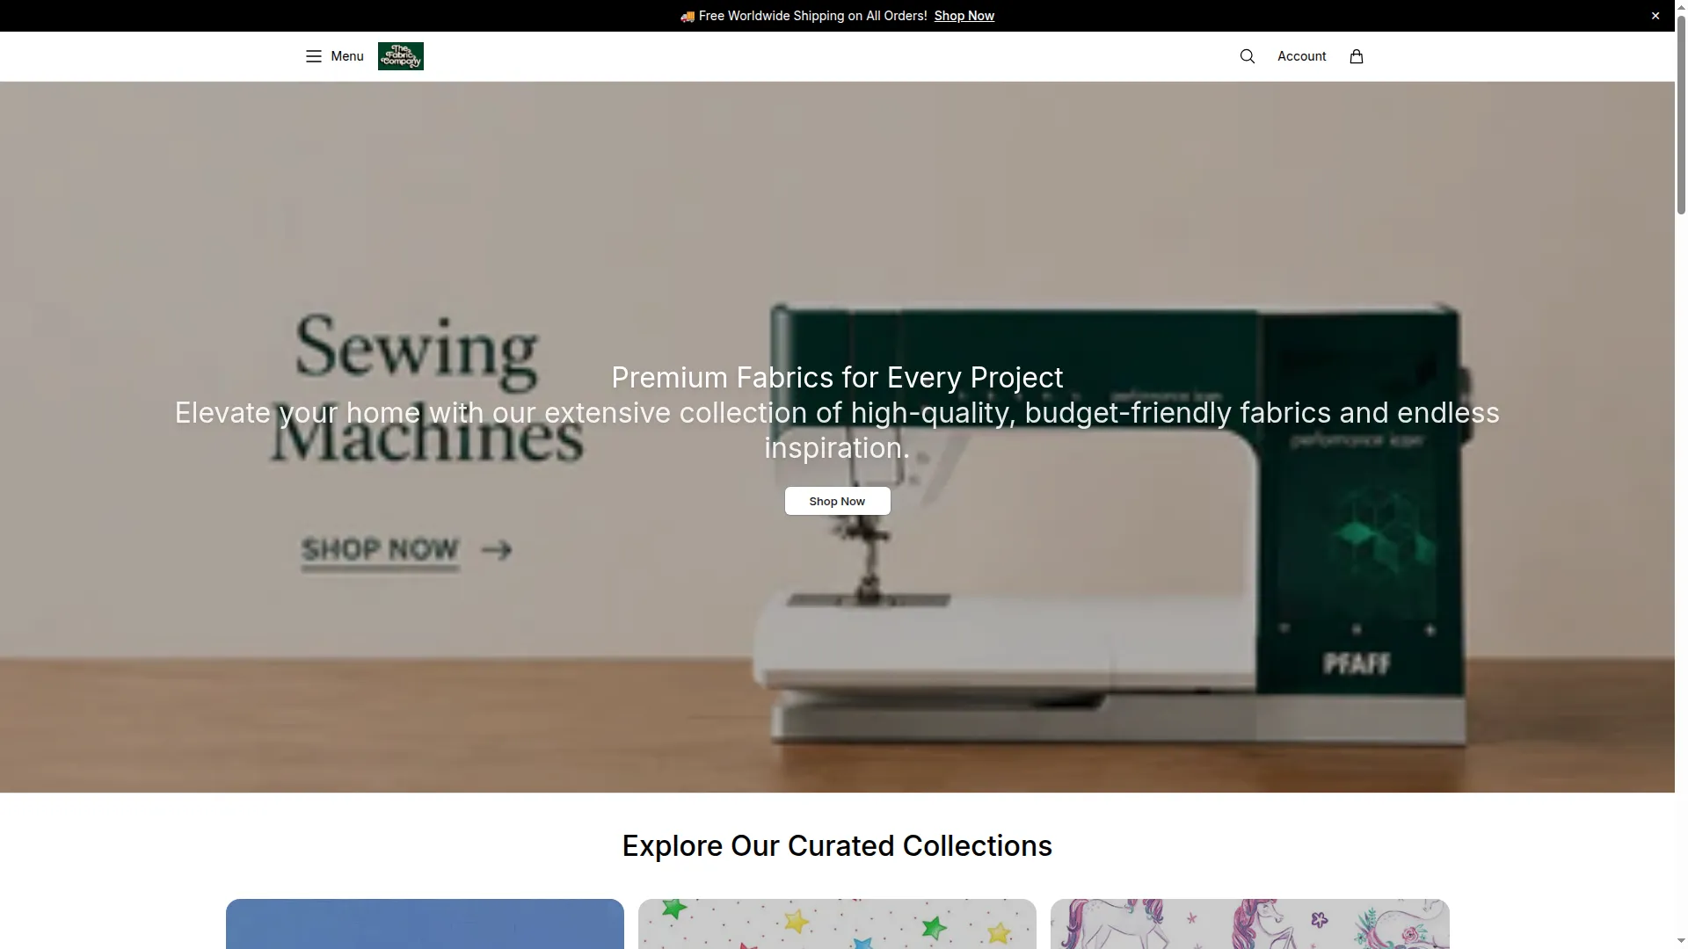Follow the Shop Now link in announcement bar
Image resolution: width=1688 pixels, height=949 pixels.
(x=964, y=16)
